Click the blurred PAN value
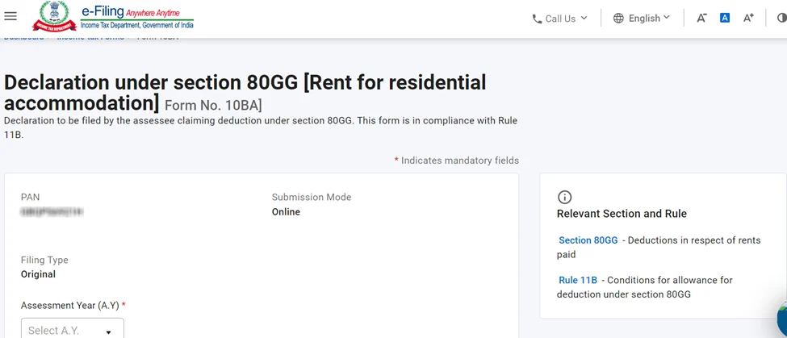The image size is (787, 338). pyautogui.click(x=52, y=212)
